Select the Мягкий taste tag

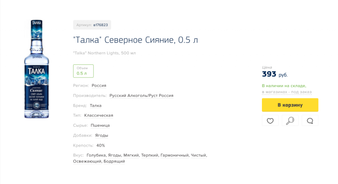[131, 155]
